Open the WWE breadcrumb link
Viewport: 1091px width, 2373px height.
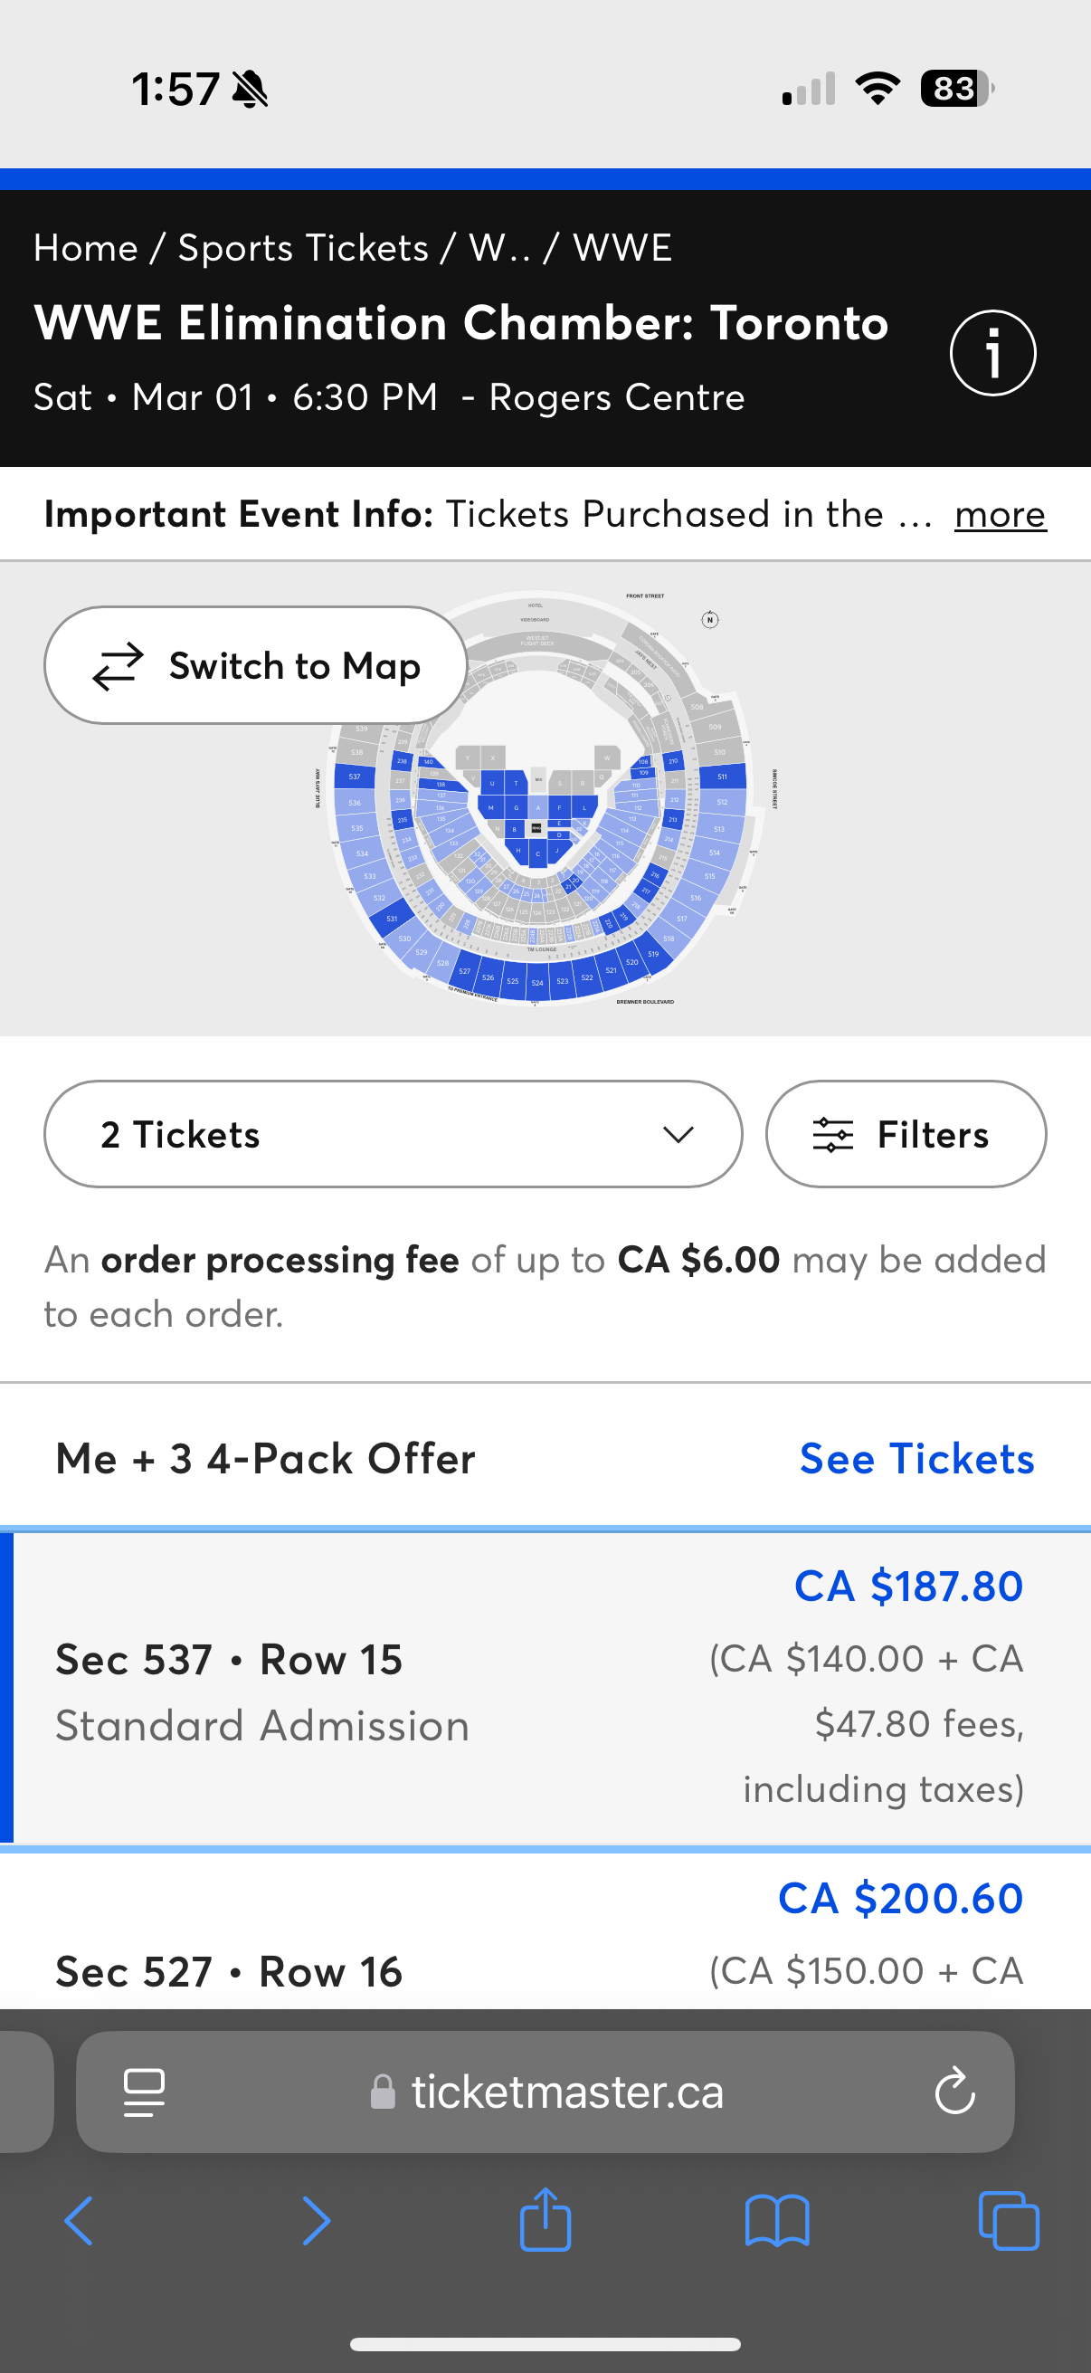pos(622,248)
